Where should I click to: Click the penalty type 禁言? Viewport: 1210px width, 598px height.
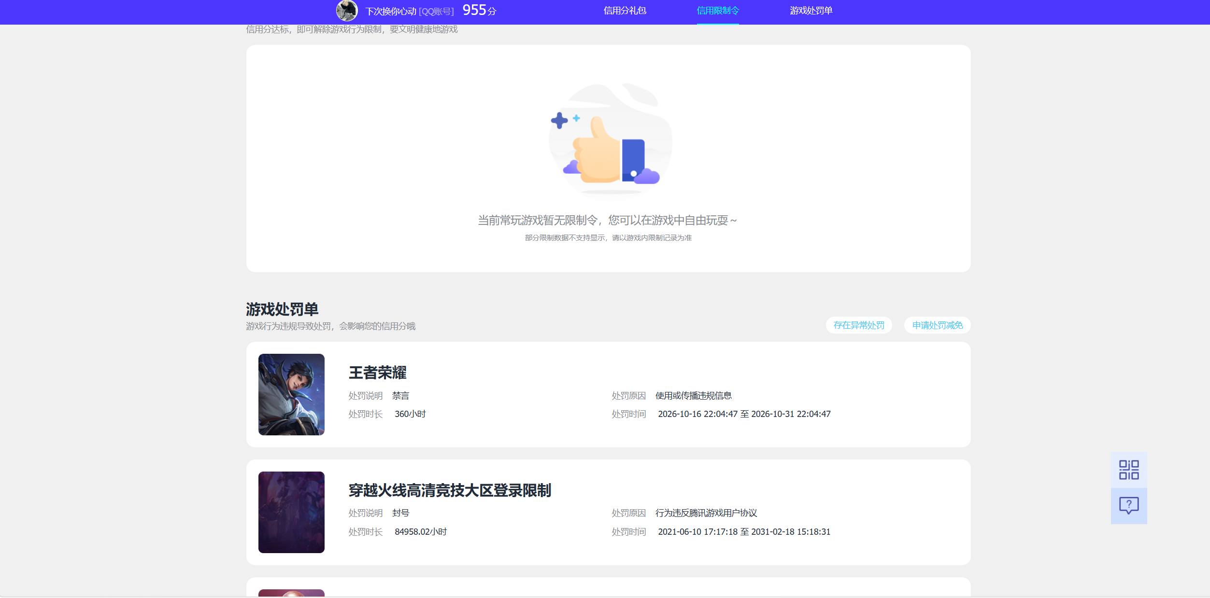click(x=400, y=396)
